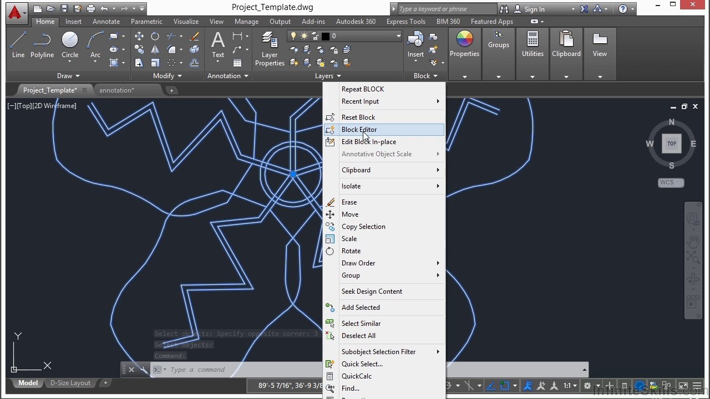Click the layer color swatch in Layers

(x=325, y=36)
